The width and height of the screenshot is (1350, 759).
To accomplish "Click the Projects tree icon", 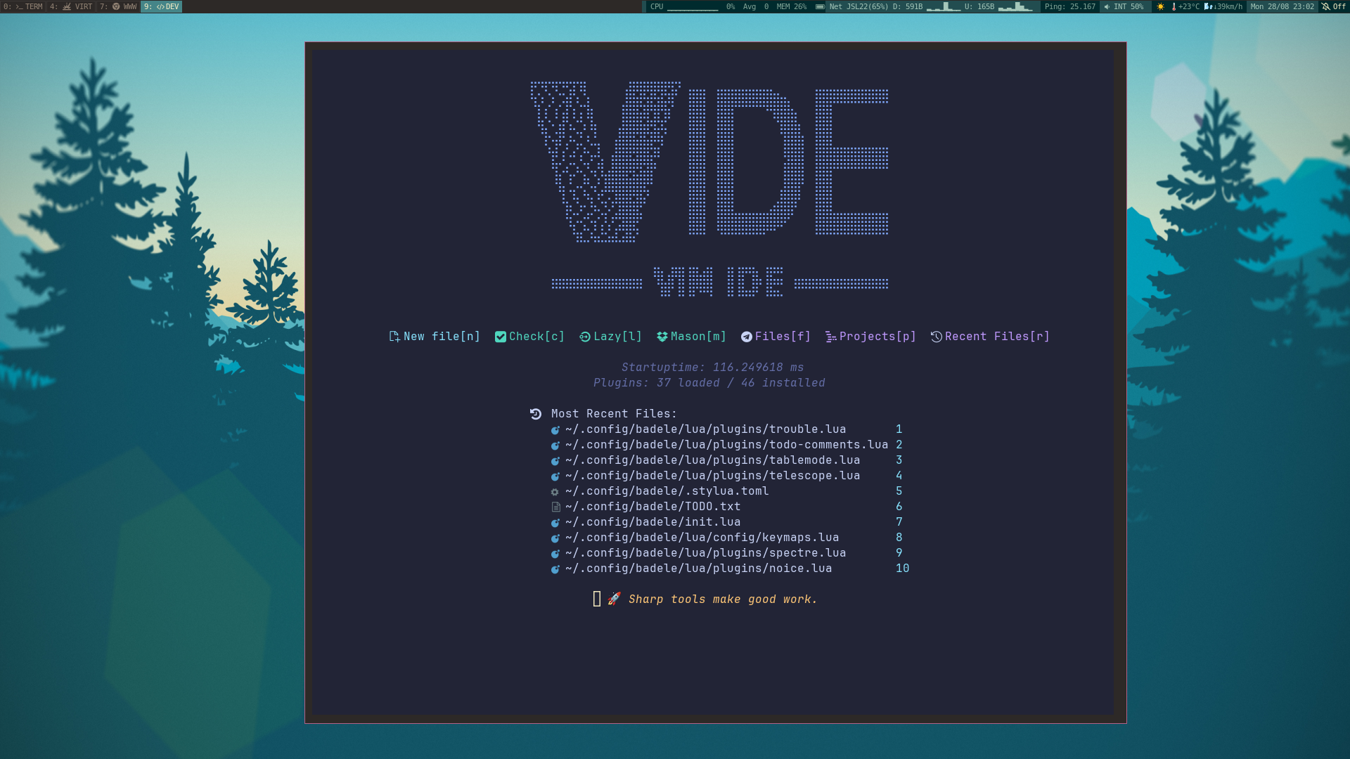I will (830, 337).
